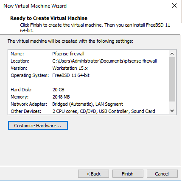Click the 'Operating System:' label
Viewport: 182px width, 181px height.
point(30,75)
